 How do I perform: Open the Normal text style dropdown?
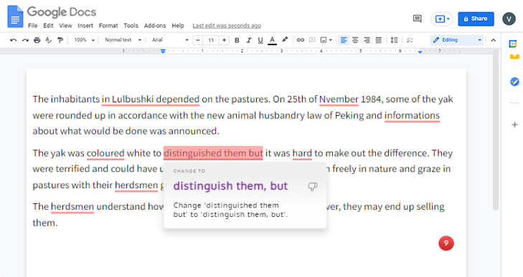coord(123,40)
